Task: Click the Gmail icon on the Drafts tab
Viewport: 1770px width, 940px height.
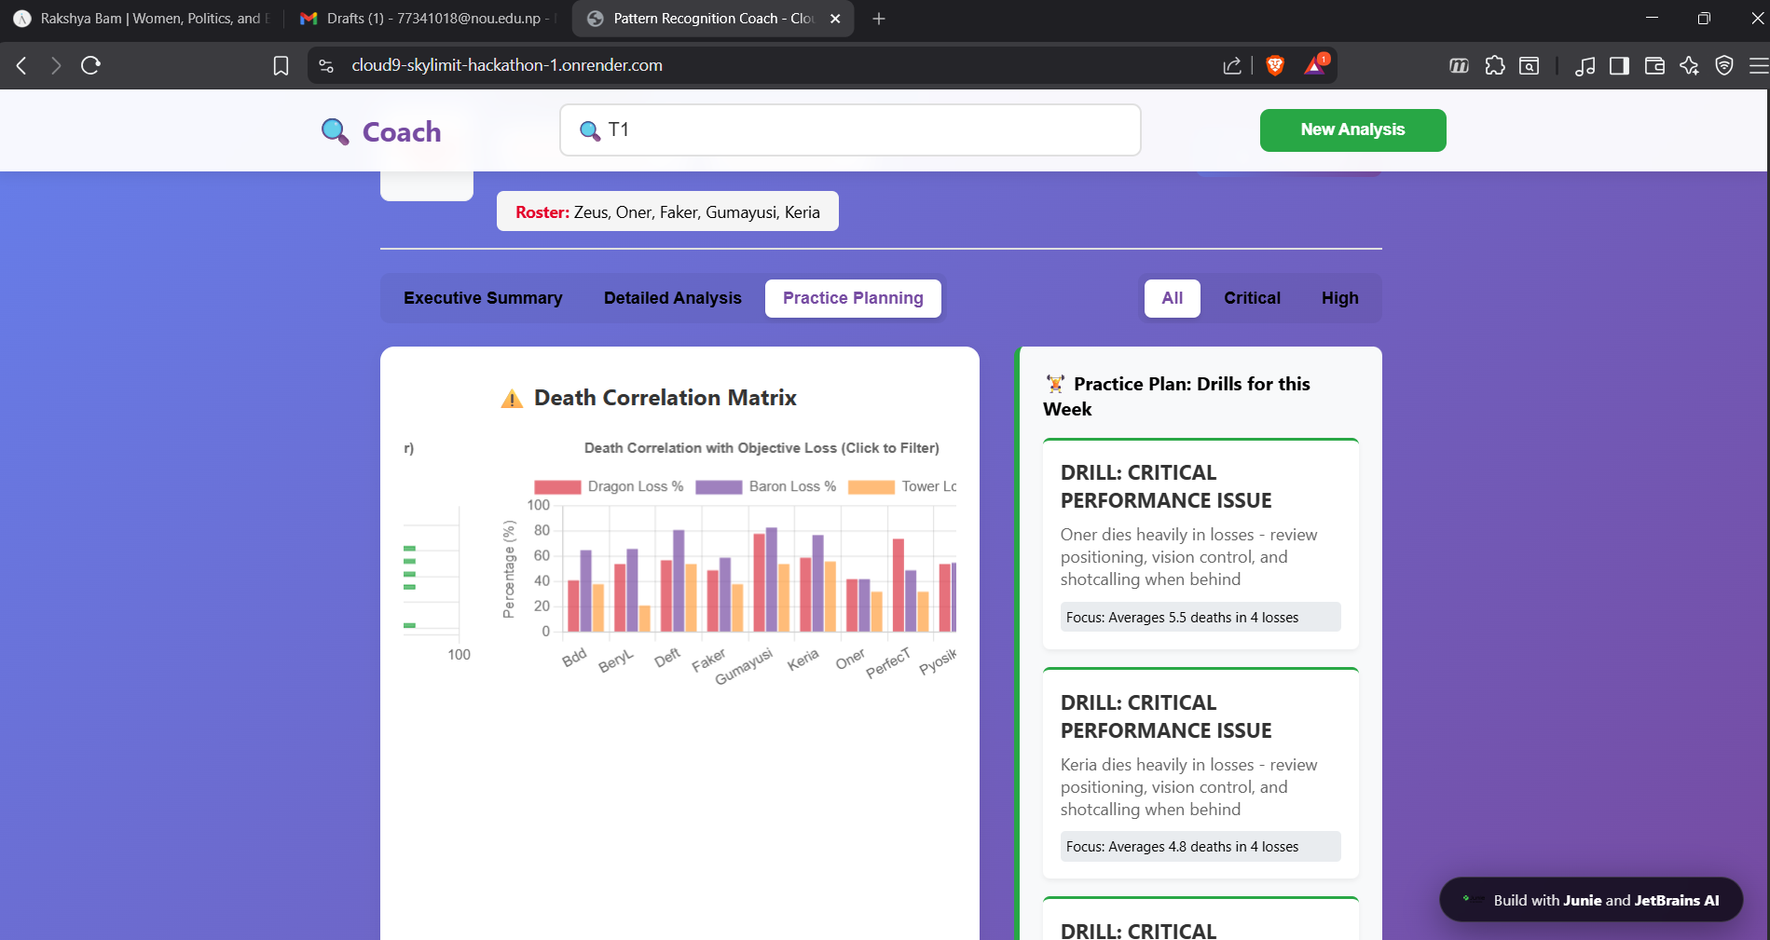Action: tap(309, 19)
